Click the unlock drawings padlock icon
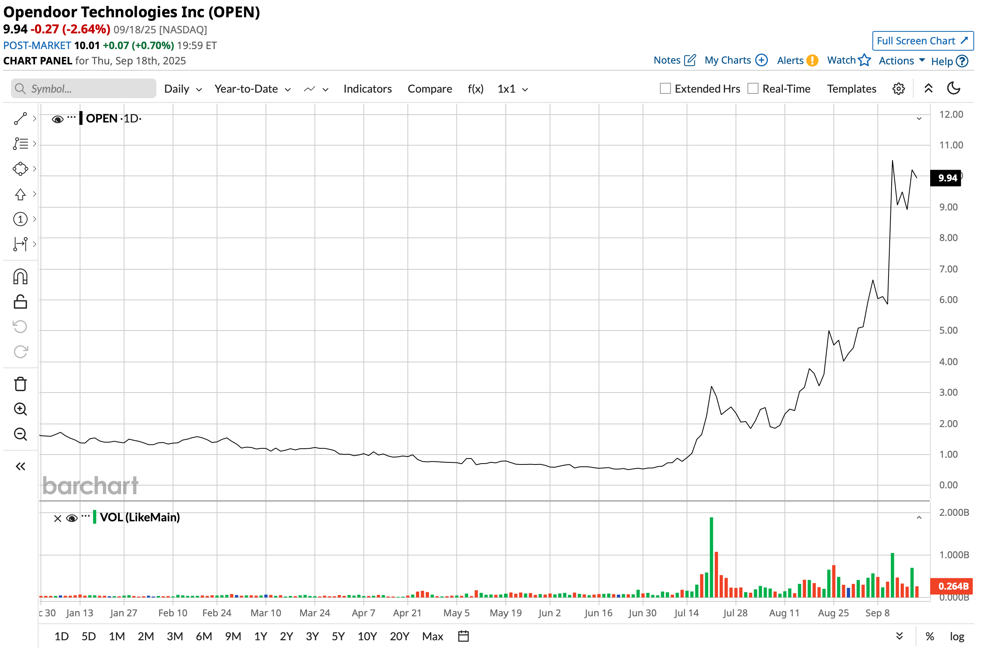 (20, 302)
